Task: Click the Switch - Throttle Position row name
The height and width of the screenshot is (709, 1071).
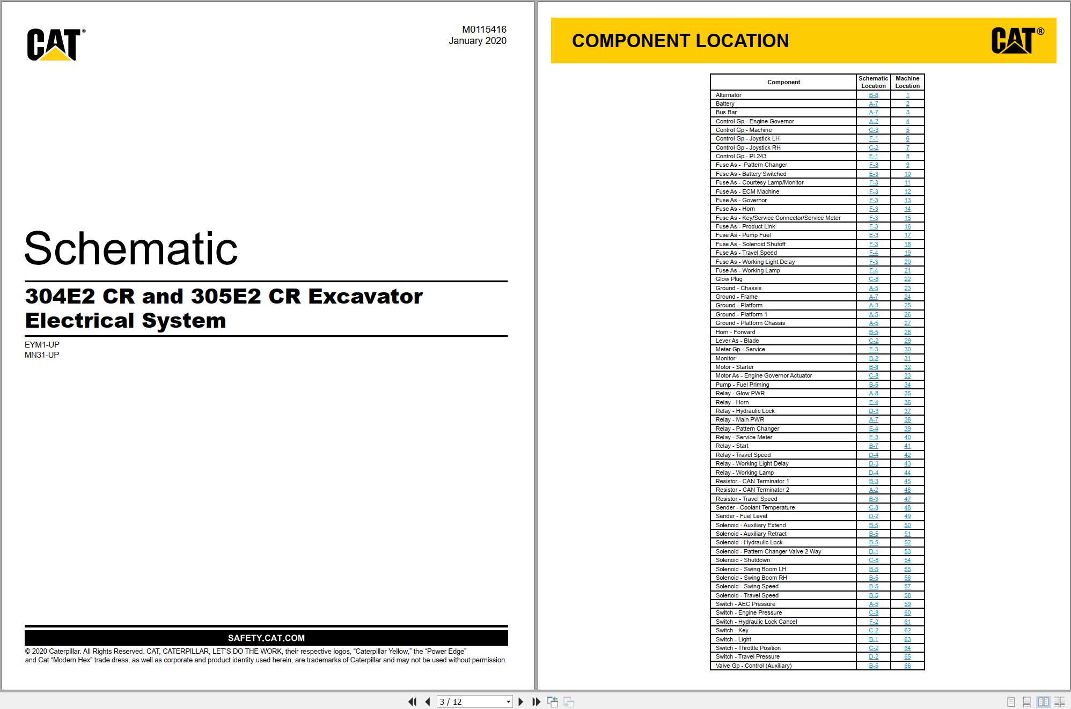Action: (x=748, y=648)
